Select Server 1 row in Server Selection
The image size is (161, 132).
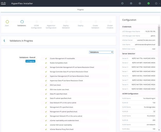tap(139, 72)
